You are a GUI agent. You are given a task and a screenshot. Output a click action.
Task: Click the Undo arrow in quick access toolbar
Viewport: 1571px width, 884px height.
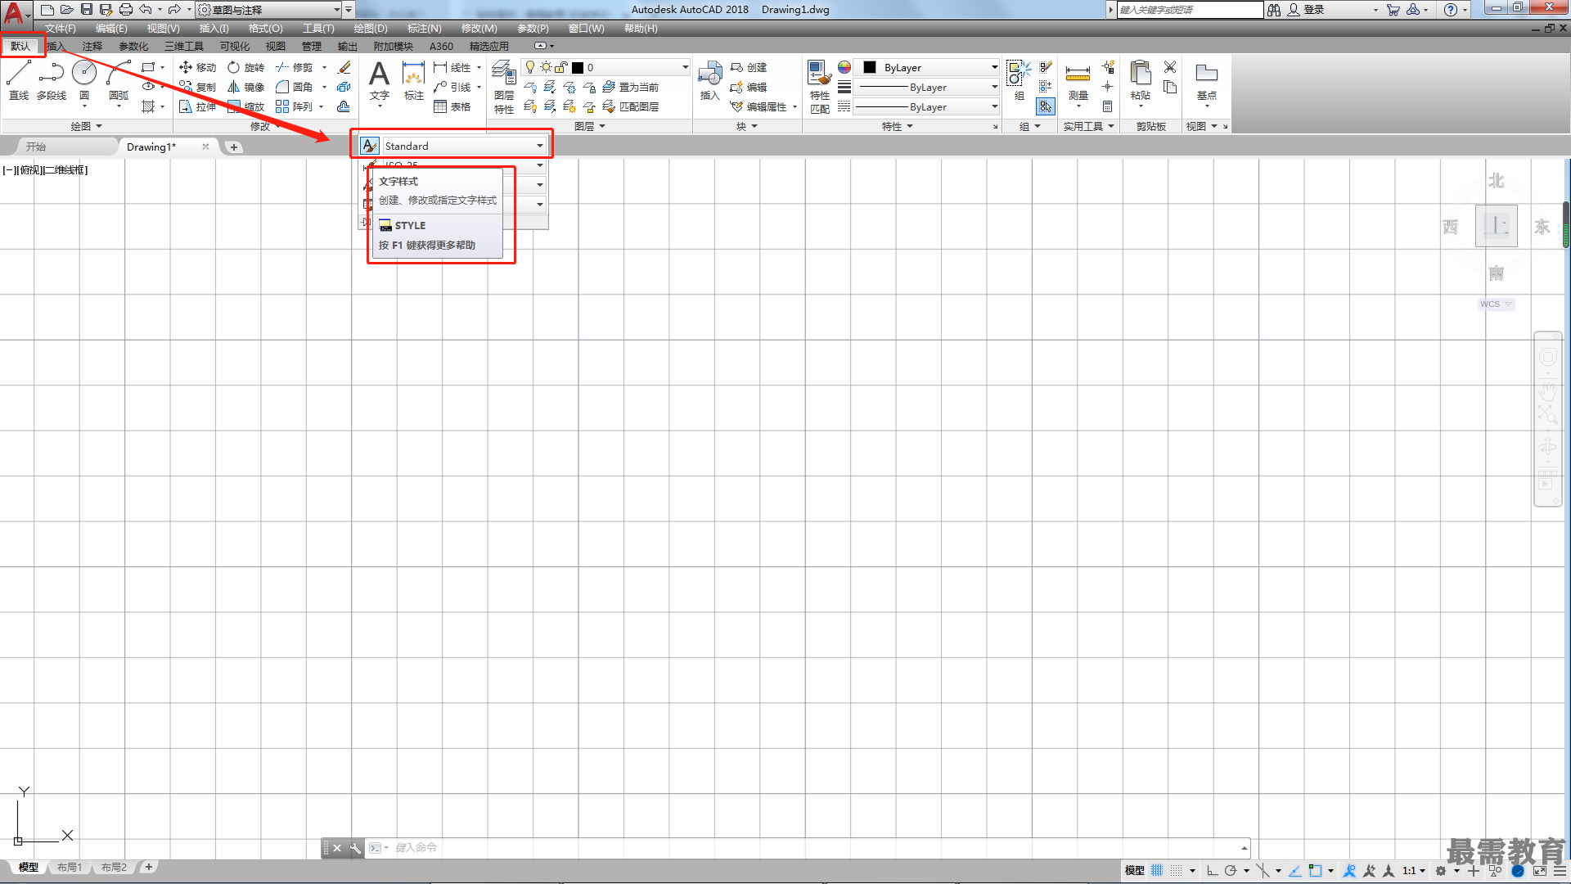point(146,10)
